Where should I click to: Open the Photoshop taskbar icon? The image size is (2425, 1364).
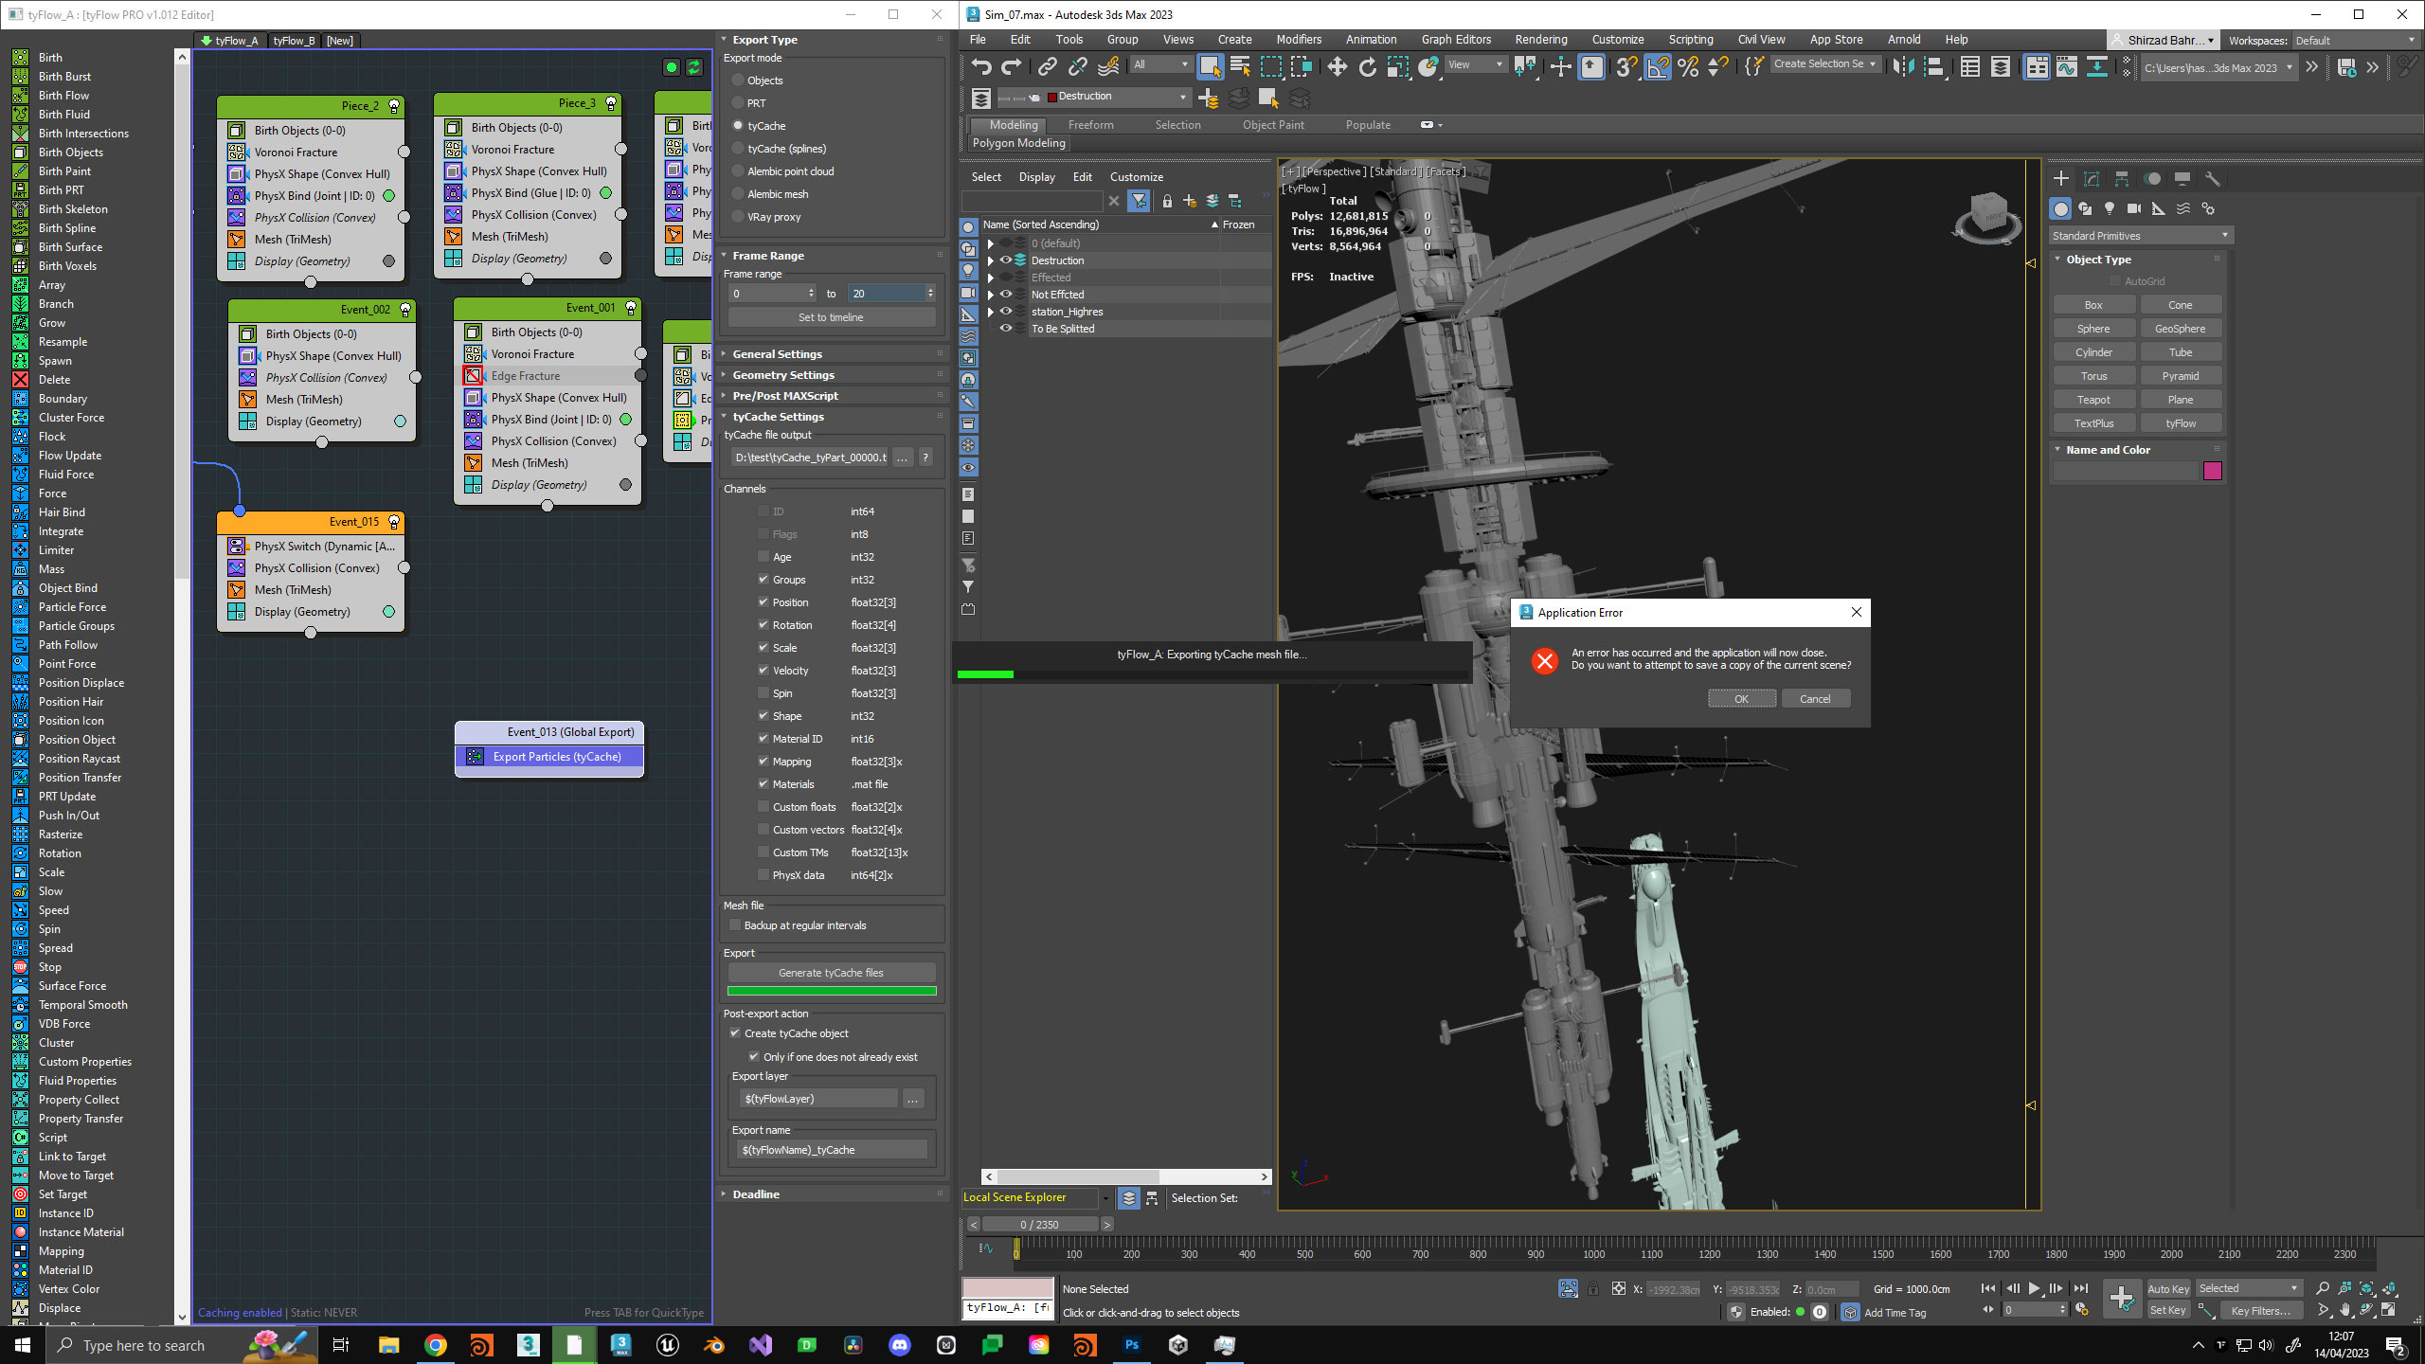[1132, 1345]
